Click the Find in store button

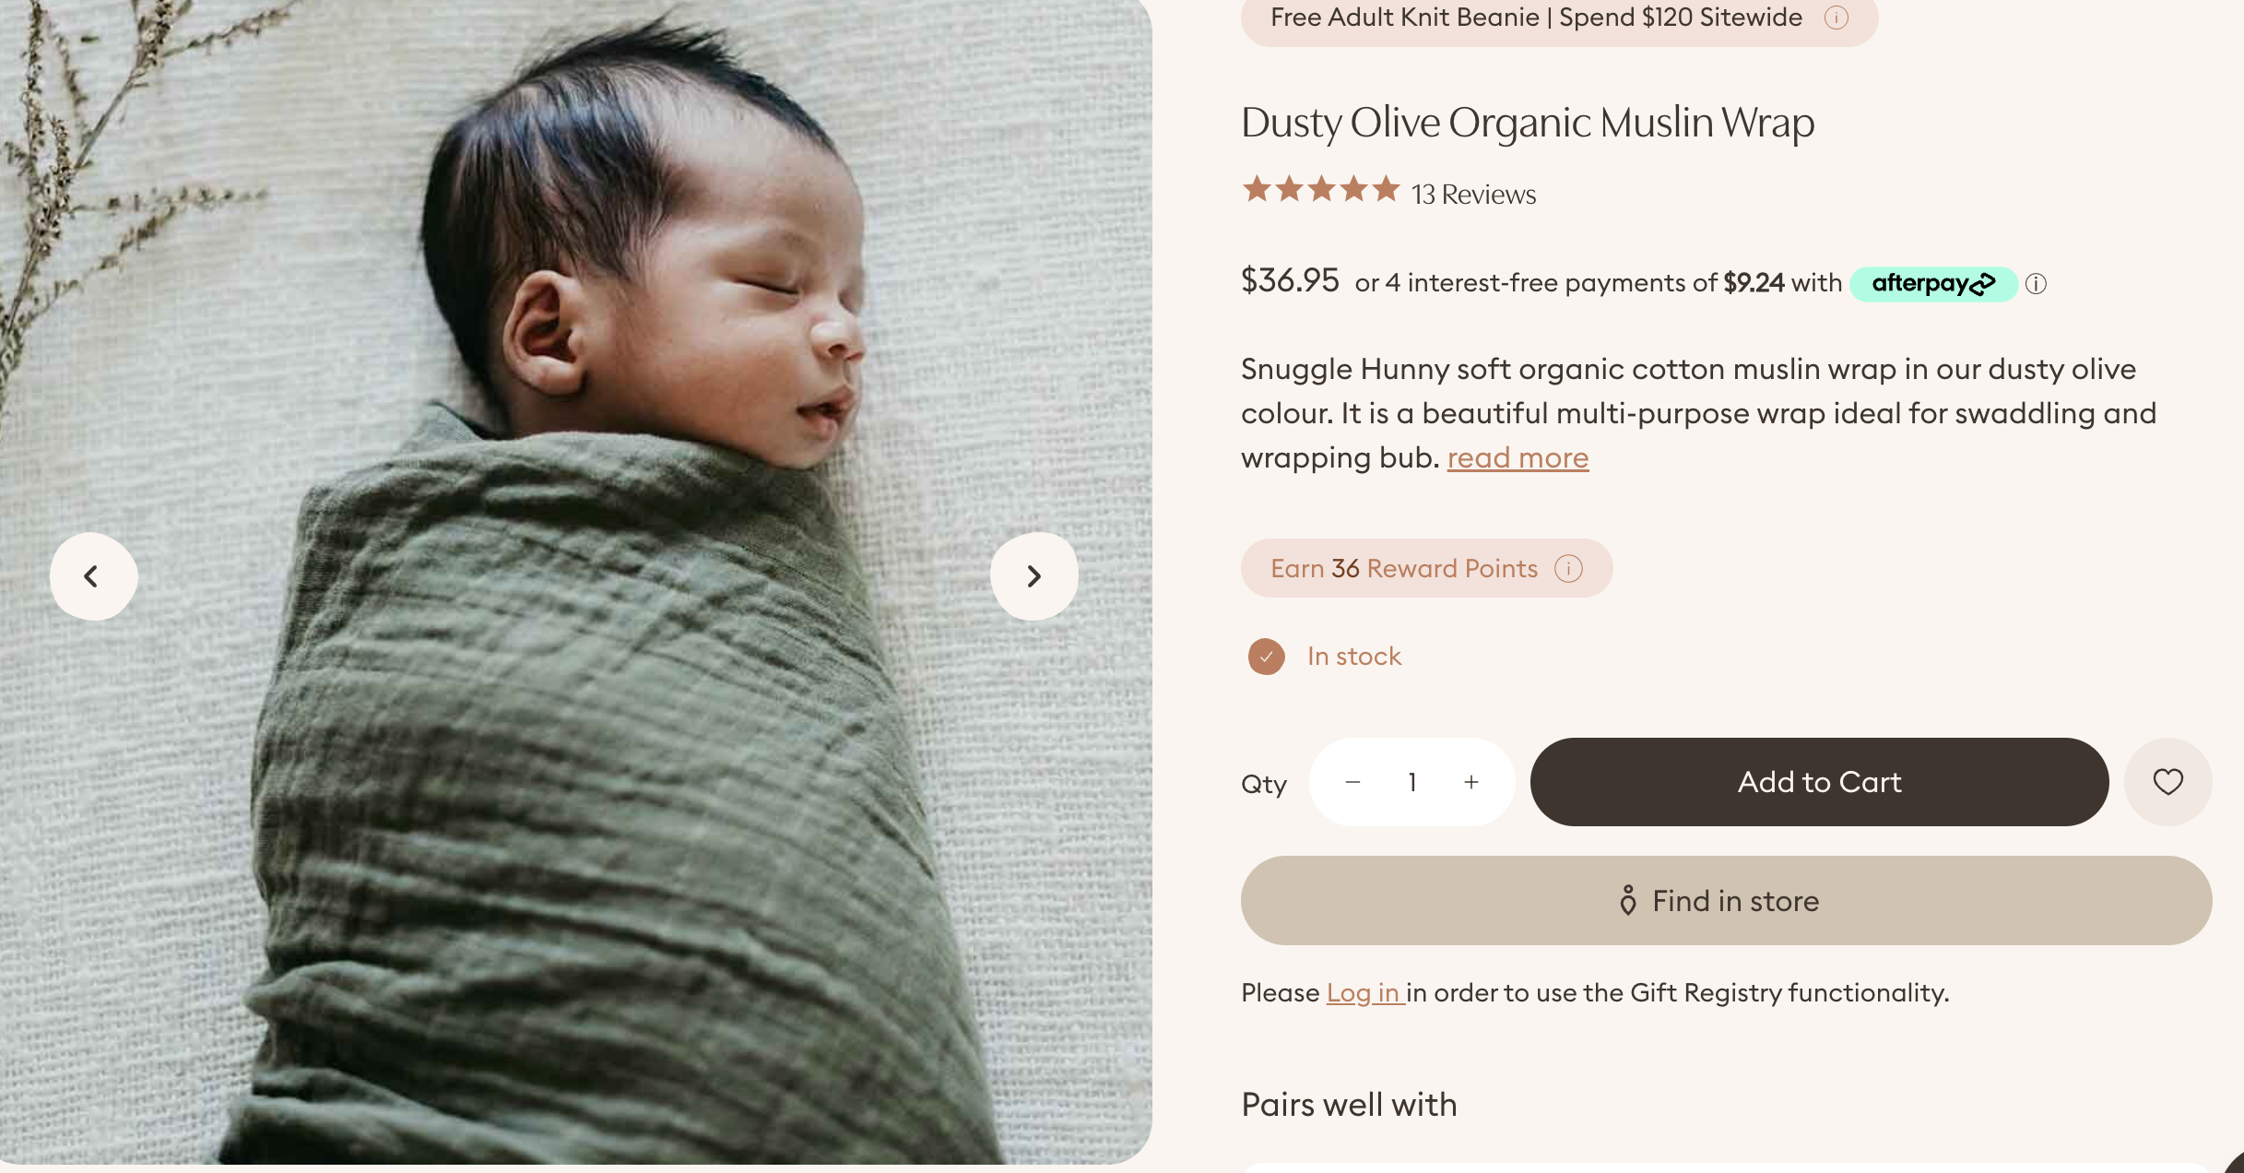(x=1726, y=900)
